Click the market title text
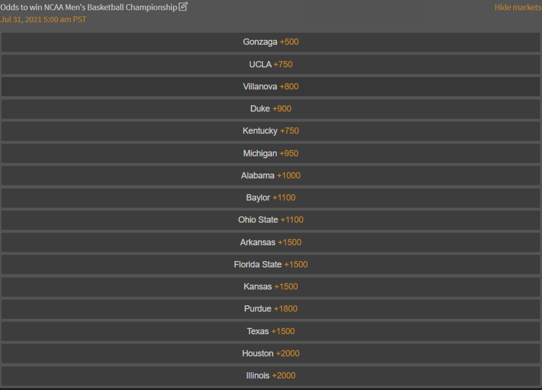This screenshot has height=390, width=542. tap(89, 8)
